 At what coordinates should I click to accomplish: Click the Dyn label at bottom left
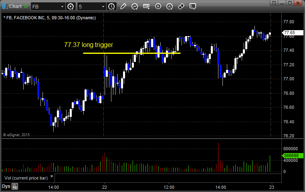point(6,186)
